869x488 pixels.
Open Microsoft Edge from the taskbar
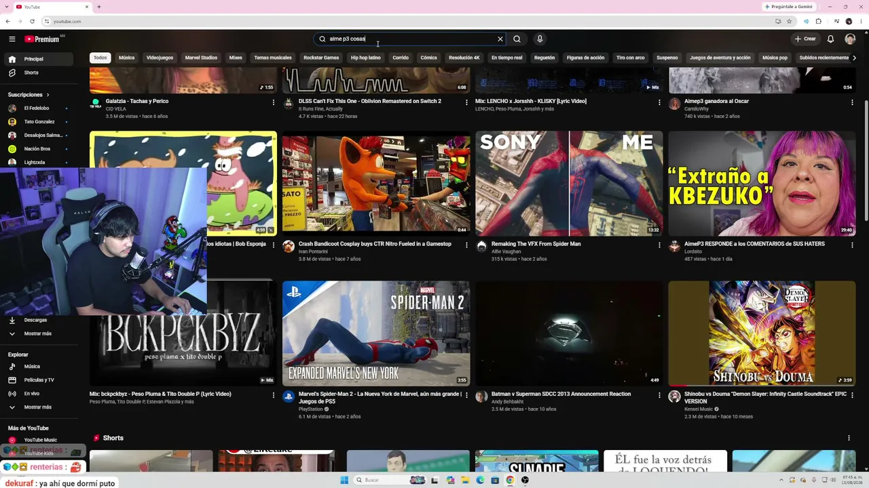tap(480, 480)
